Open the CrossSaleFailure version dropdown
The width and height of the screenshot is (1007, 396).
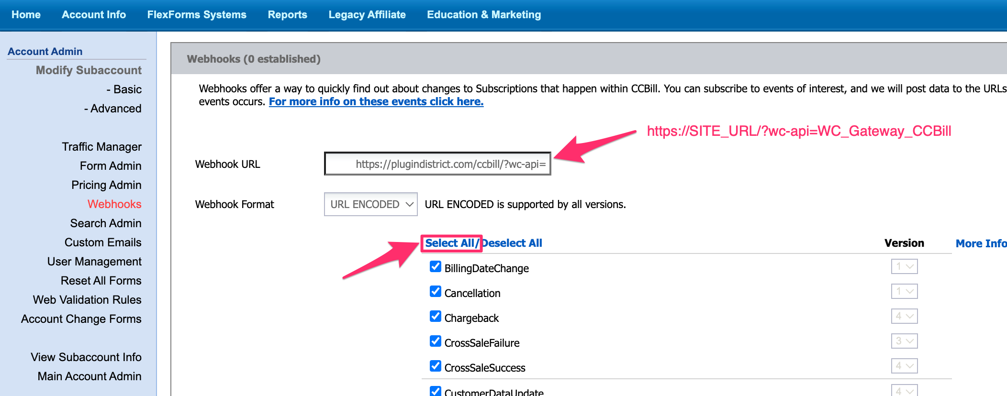pyautogui.click(x=904, y=341)
